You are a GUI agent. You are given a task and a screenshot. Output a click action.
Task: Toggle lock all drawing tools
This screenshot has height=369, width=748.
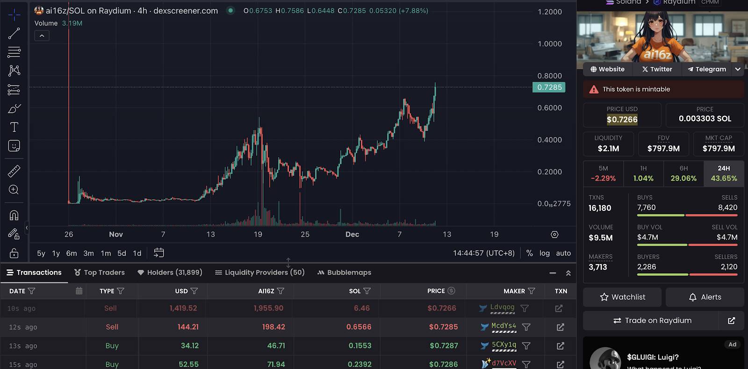tap(14, 253)
